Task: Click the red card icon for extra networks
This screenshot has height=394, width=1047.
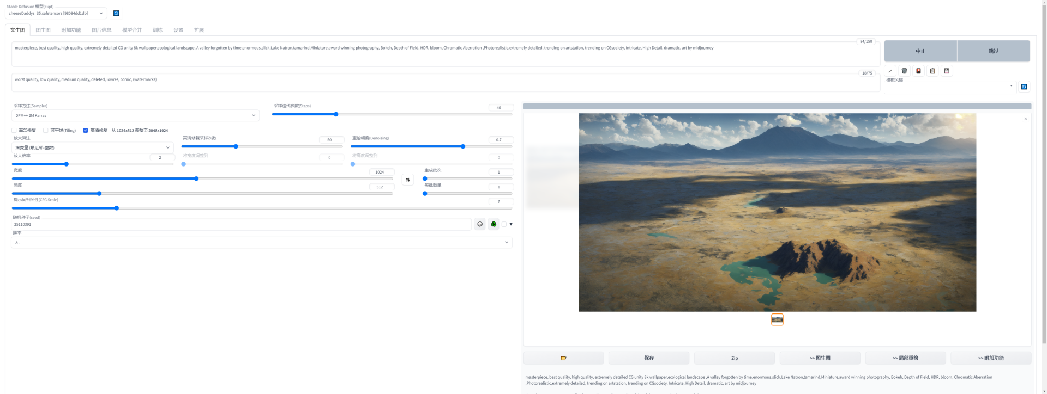Action: (919, 71)
